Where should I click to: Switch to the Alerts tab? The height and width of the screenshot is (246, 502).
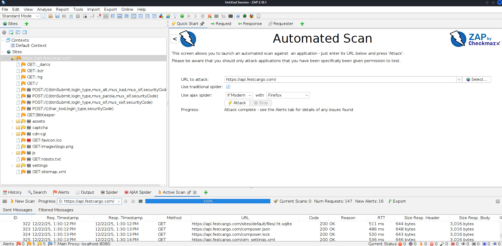61,192
